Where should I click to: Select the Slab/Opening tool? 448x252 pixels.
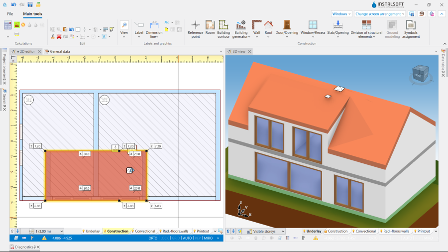point(337,28)
